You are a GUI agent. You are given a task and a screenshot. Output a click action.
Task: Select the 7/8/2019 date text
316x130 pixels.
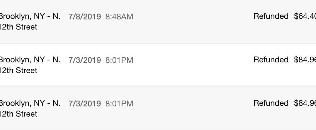pyautogui.click(x=84, y=17)
